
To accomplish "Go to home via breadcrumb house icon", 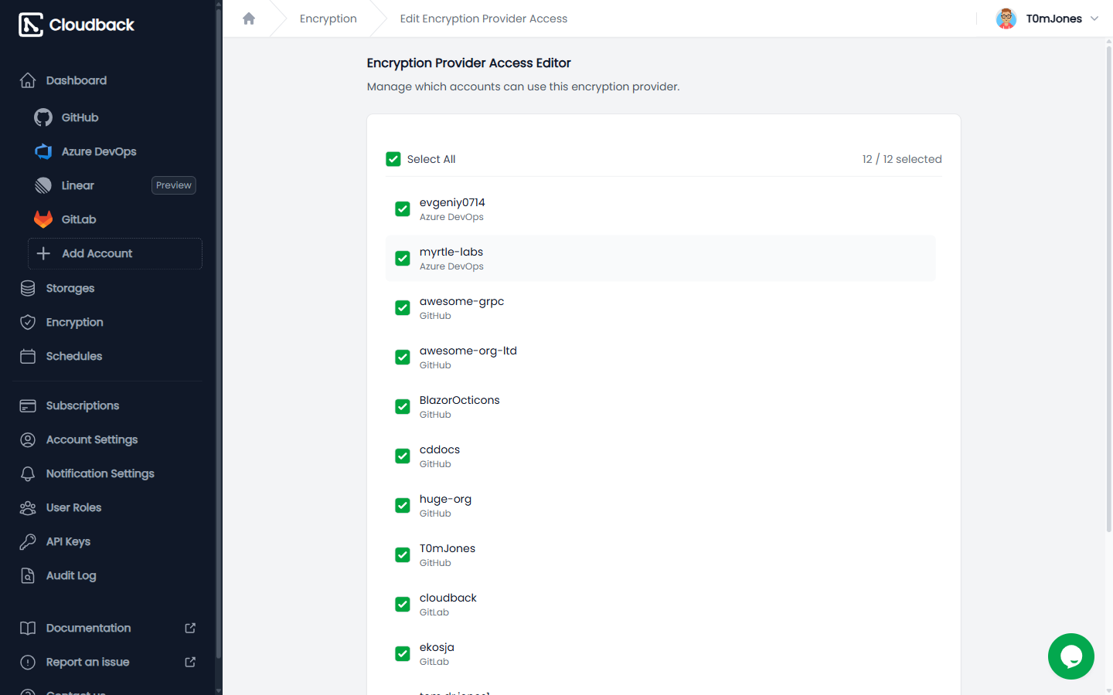I will 249,19.
